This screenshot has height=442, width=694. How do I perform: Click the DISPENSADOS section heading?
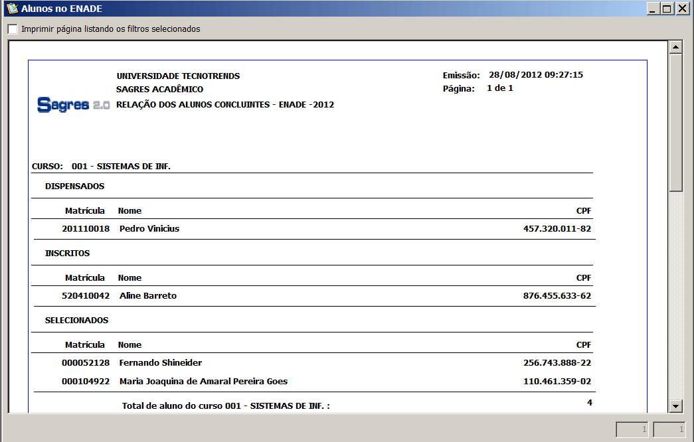click(x=74, y=186)
